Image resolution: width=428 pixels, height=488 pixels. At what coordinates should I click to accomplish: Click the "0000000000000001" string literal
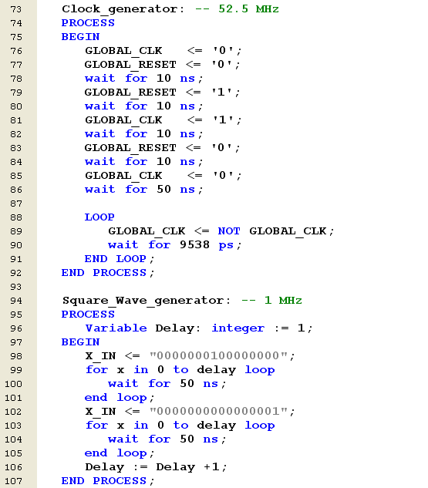pyautogui.click(x=218, y=411)
